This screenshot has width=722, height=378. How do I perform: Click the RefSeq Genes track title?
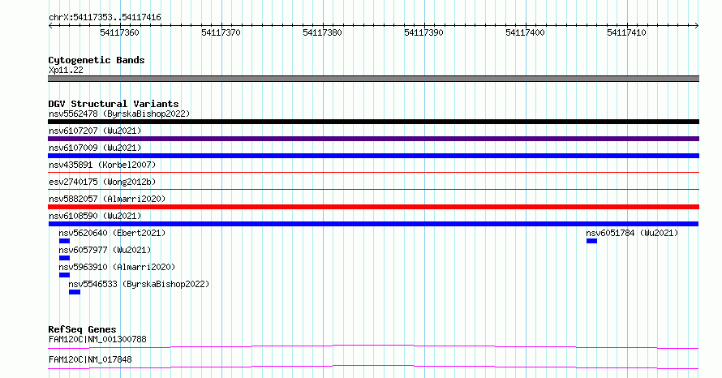(x=82, y=329)
